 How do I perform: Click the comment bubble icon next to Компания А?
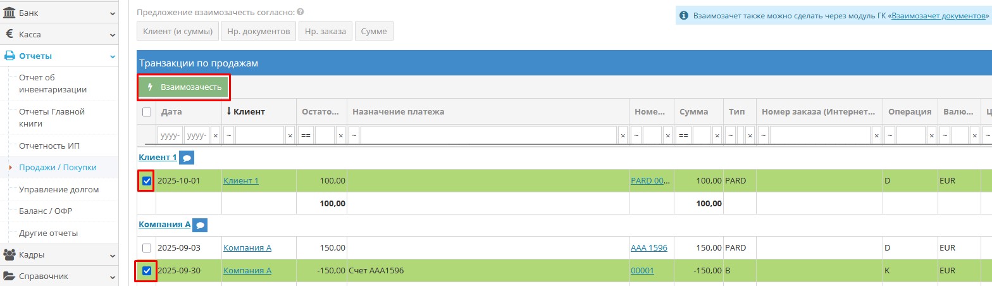(x=200, y=225)
